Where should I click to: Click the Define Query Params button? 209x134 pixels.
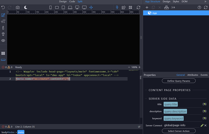[179, 81]
